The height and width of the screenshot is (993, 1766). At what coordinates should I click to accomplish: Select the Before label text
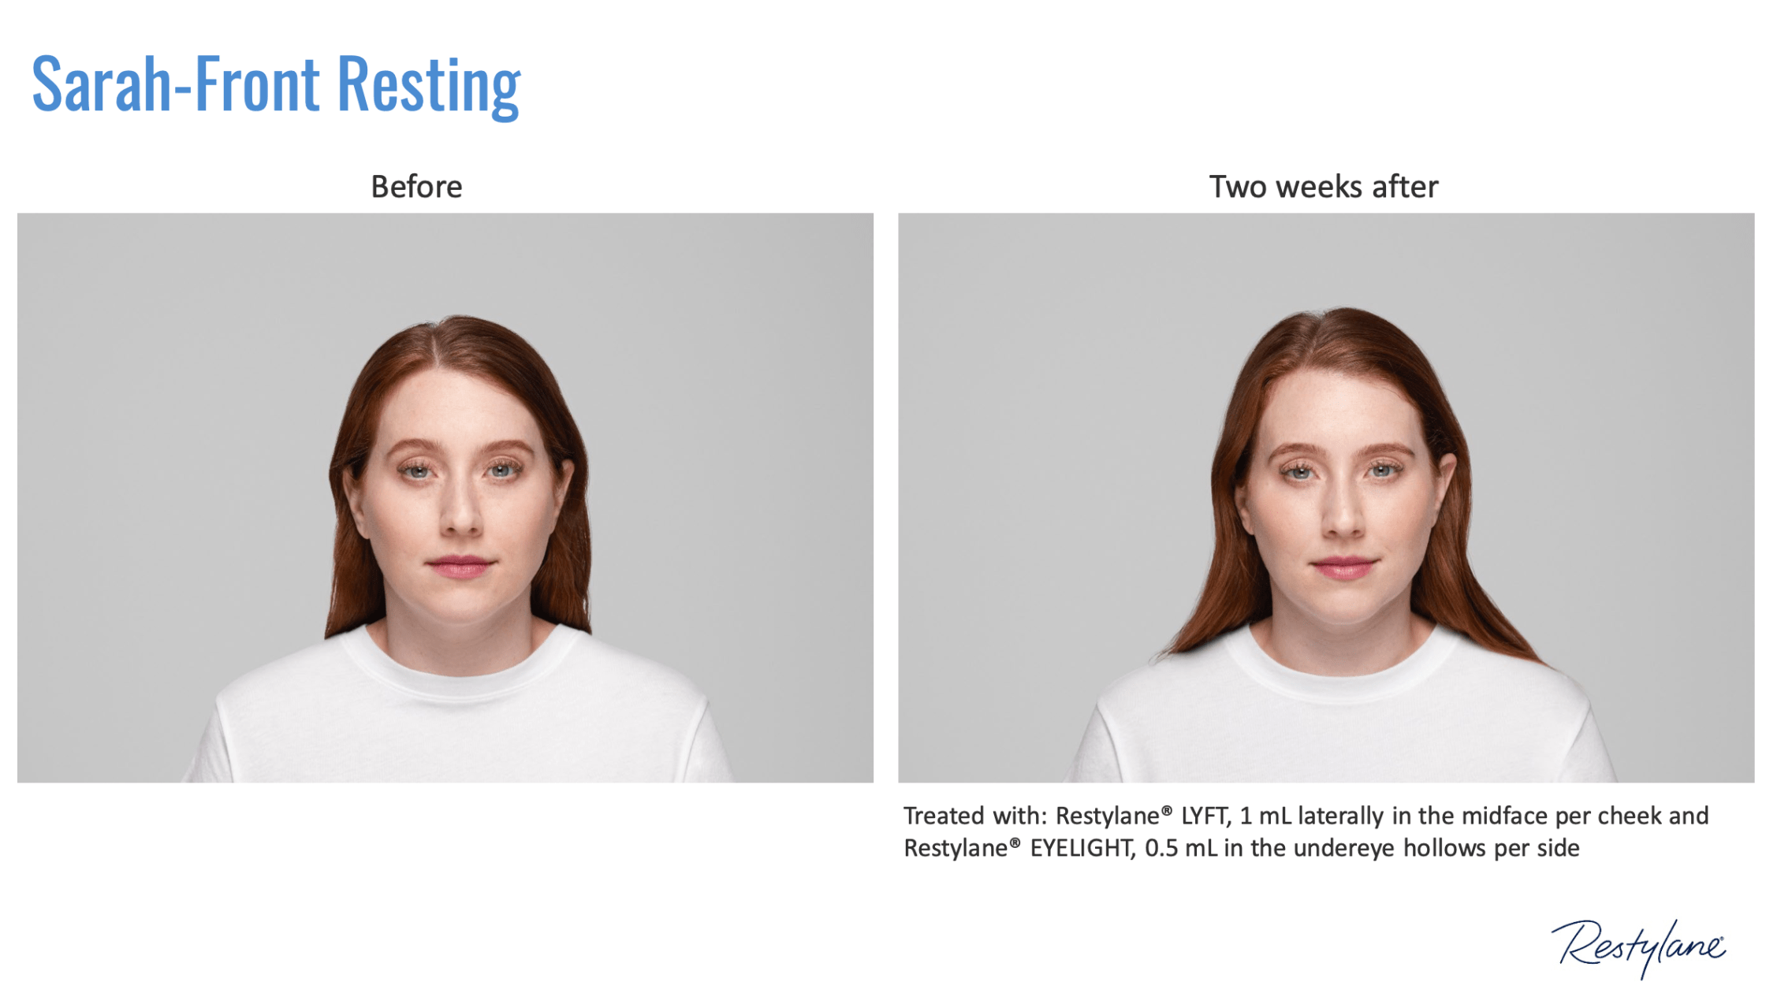coord(416,187)
